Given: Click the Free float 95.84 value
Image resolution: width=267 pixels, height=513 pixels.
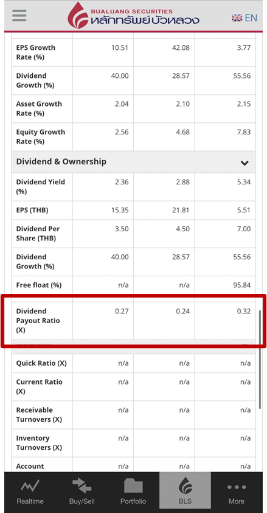Looking at the screenshot, I should click(x=242, y=285).
